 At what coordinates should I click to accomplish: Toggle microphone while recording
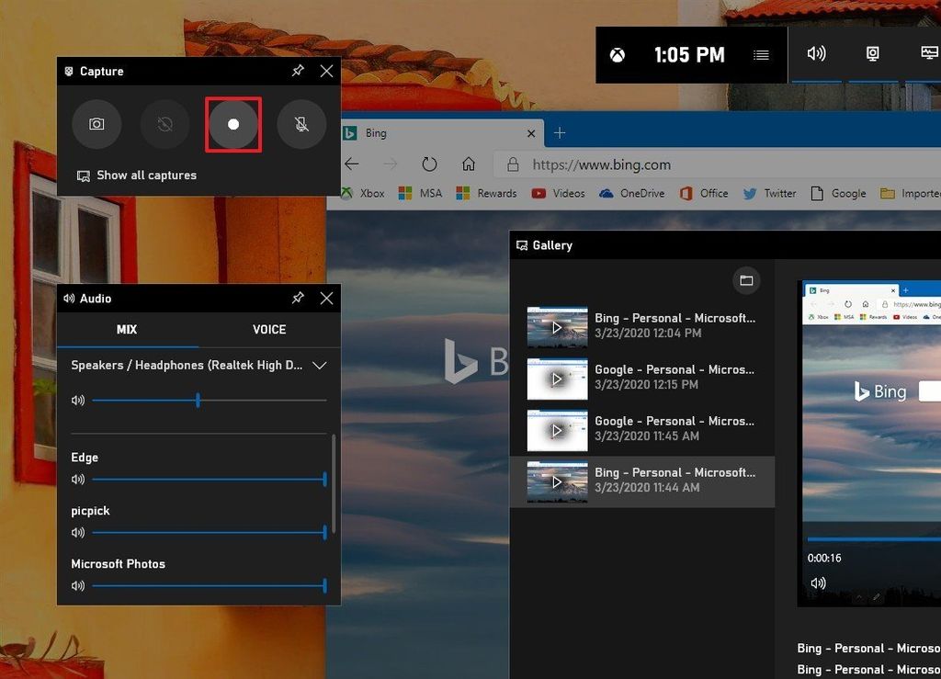coord(301,124)
